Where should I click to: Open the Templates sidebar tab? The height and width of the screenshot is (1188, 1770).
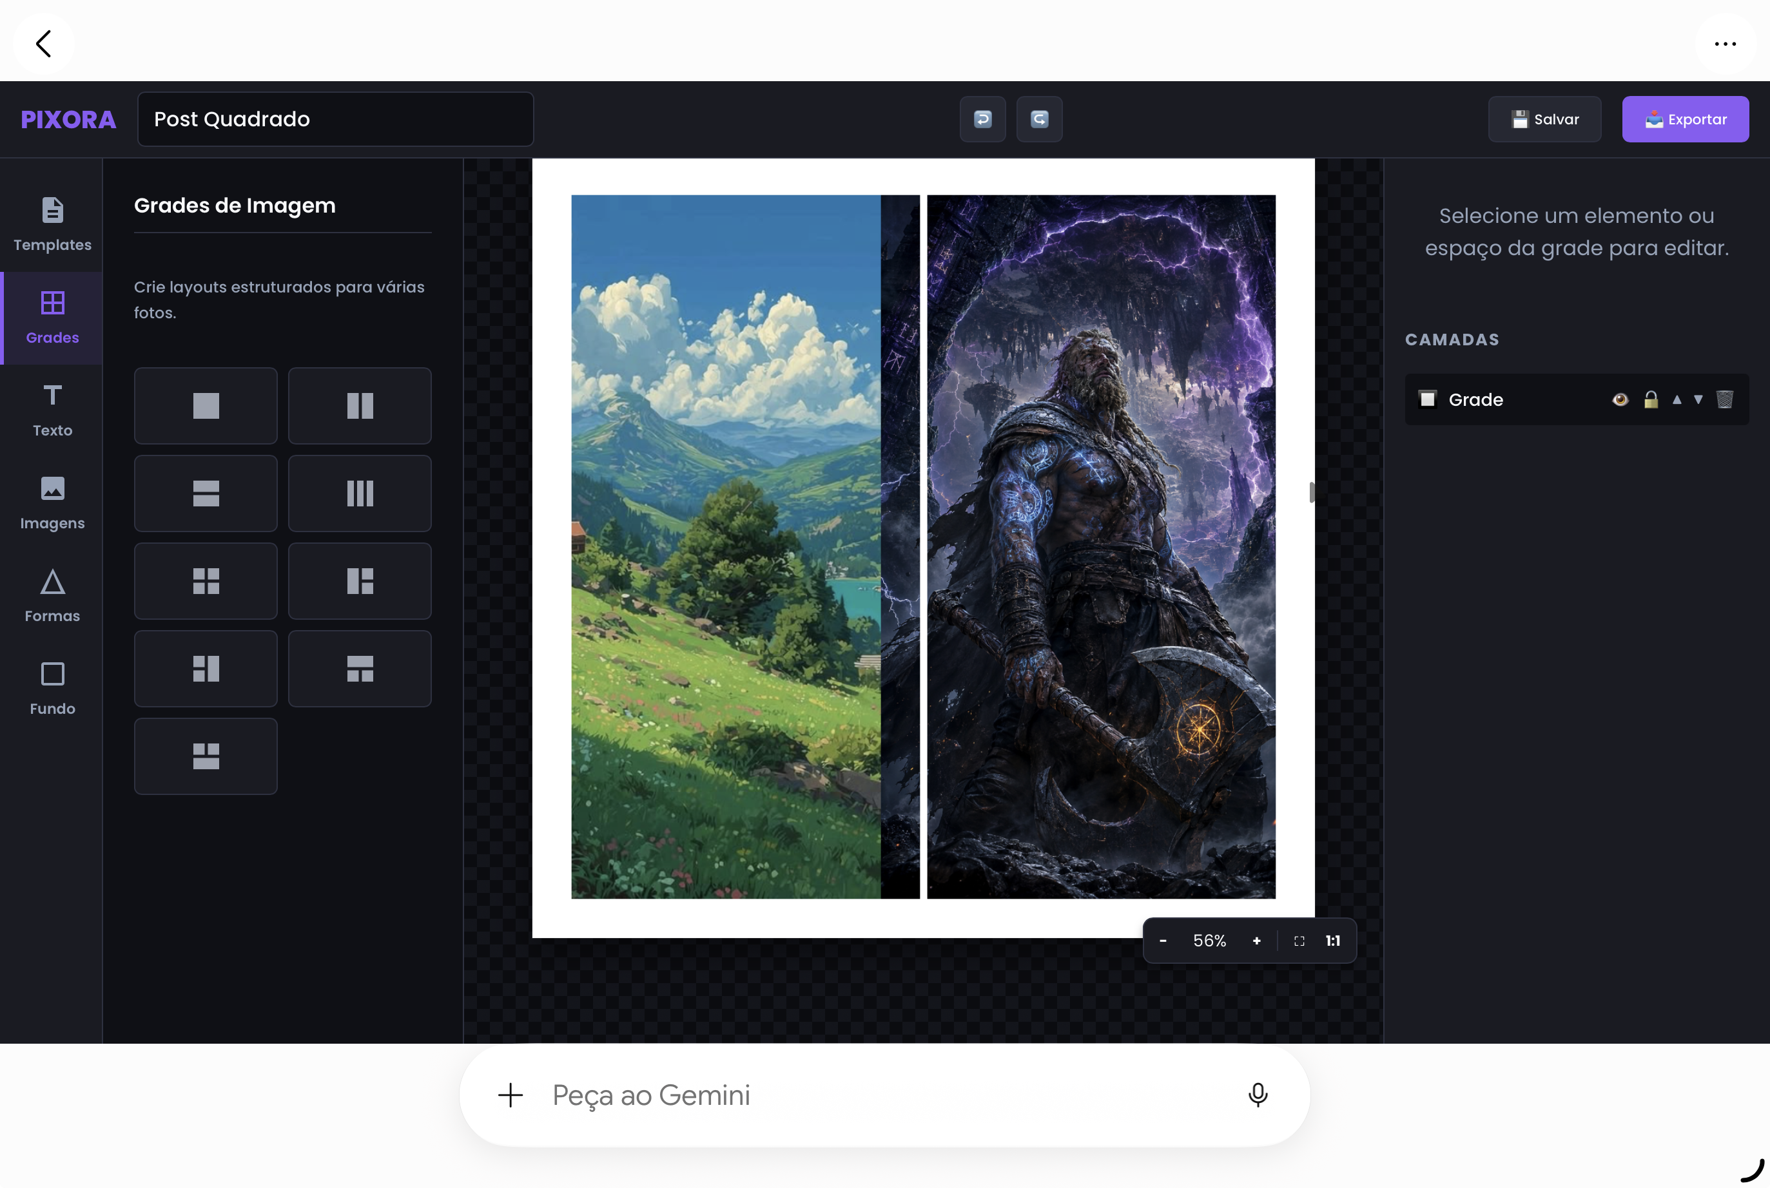(52, 225)
